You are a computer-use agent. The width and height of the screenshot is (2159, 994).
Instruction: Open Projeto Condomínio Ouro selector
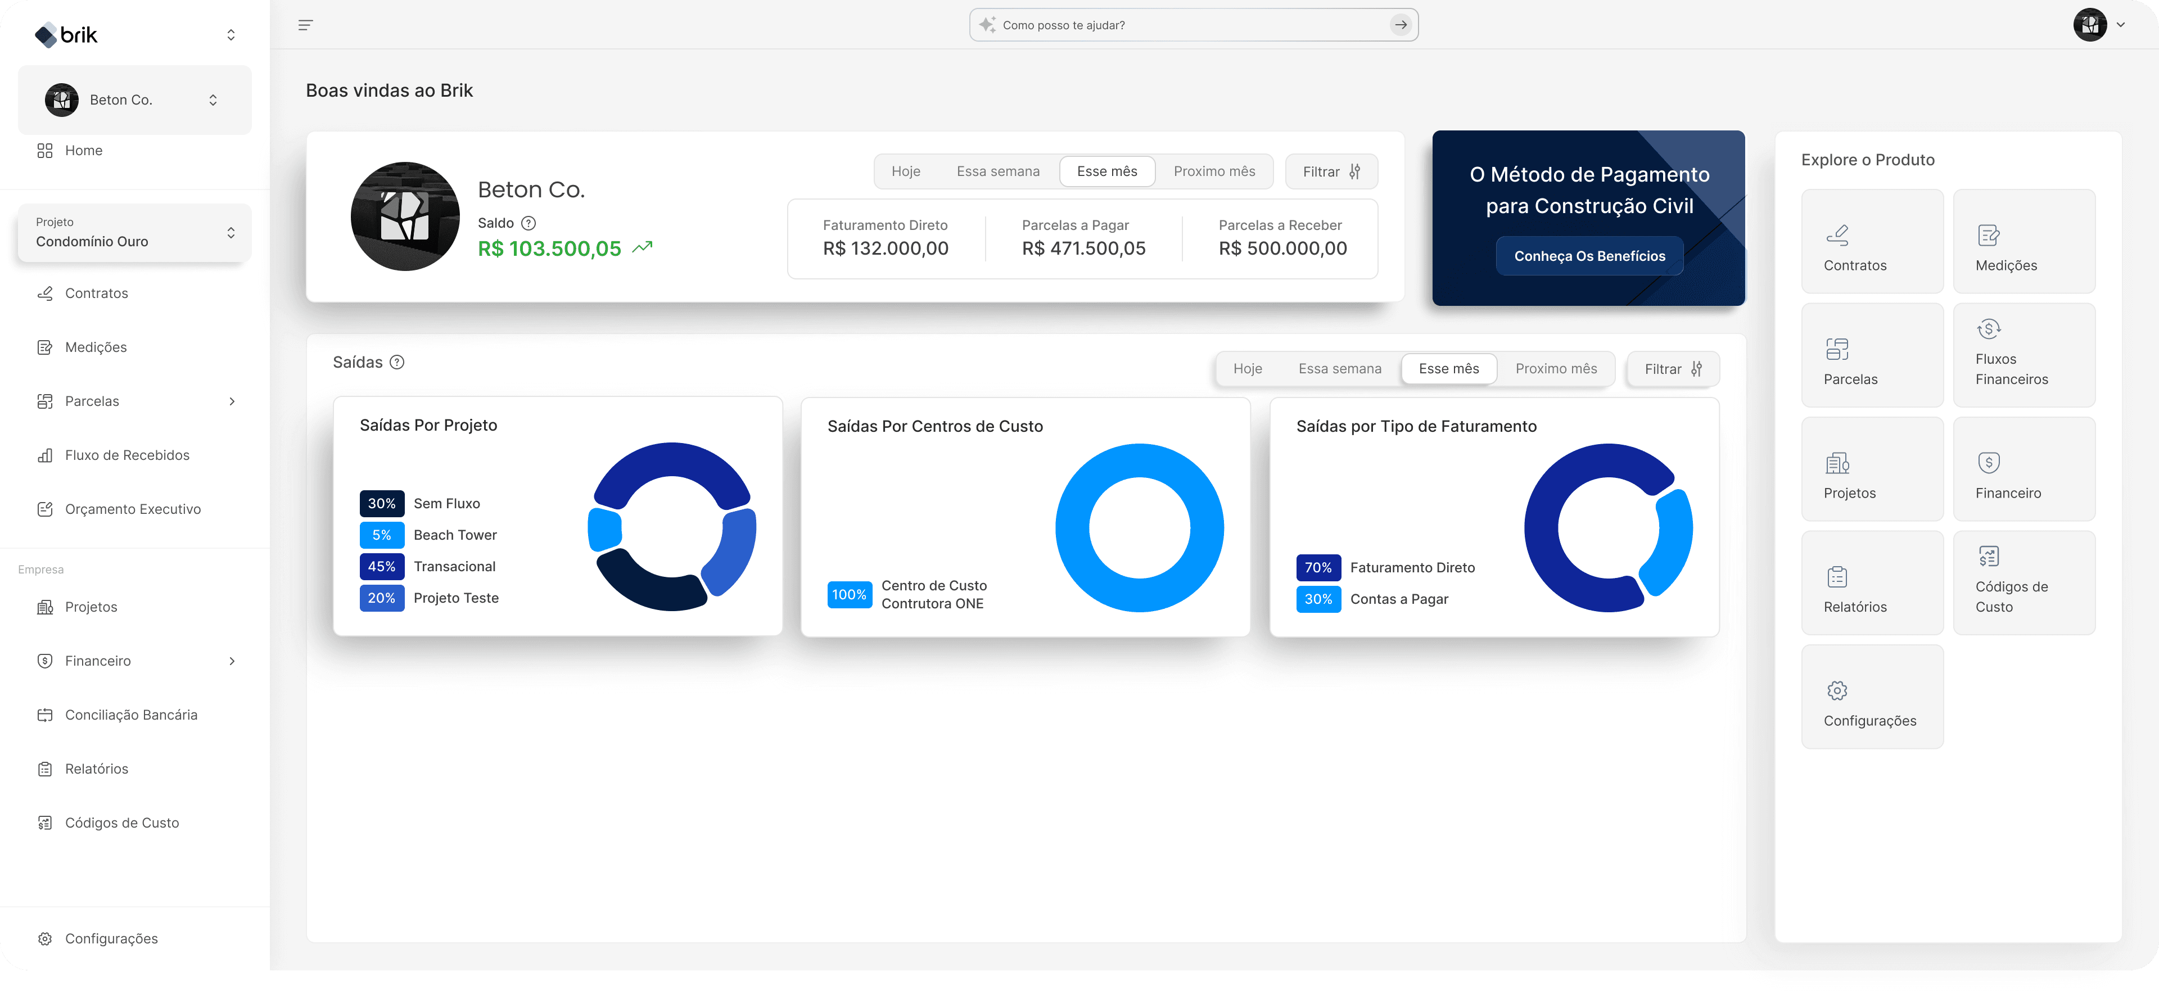[x=134, y=232]
